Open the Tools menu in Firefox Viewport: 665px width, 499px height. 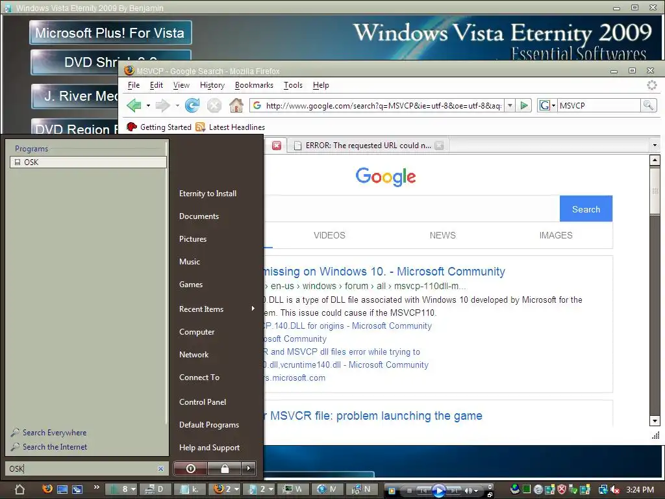pos(293,85)
